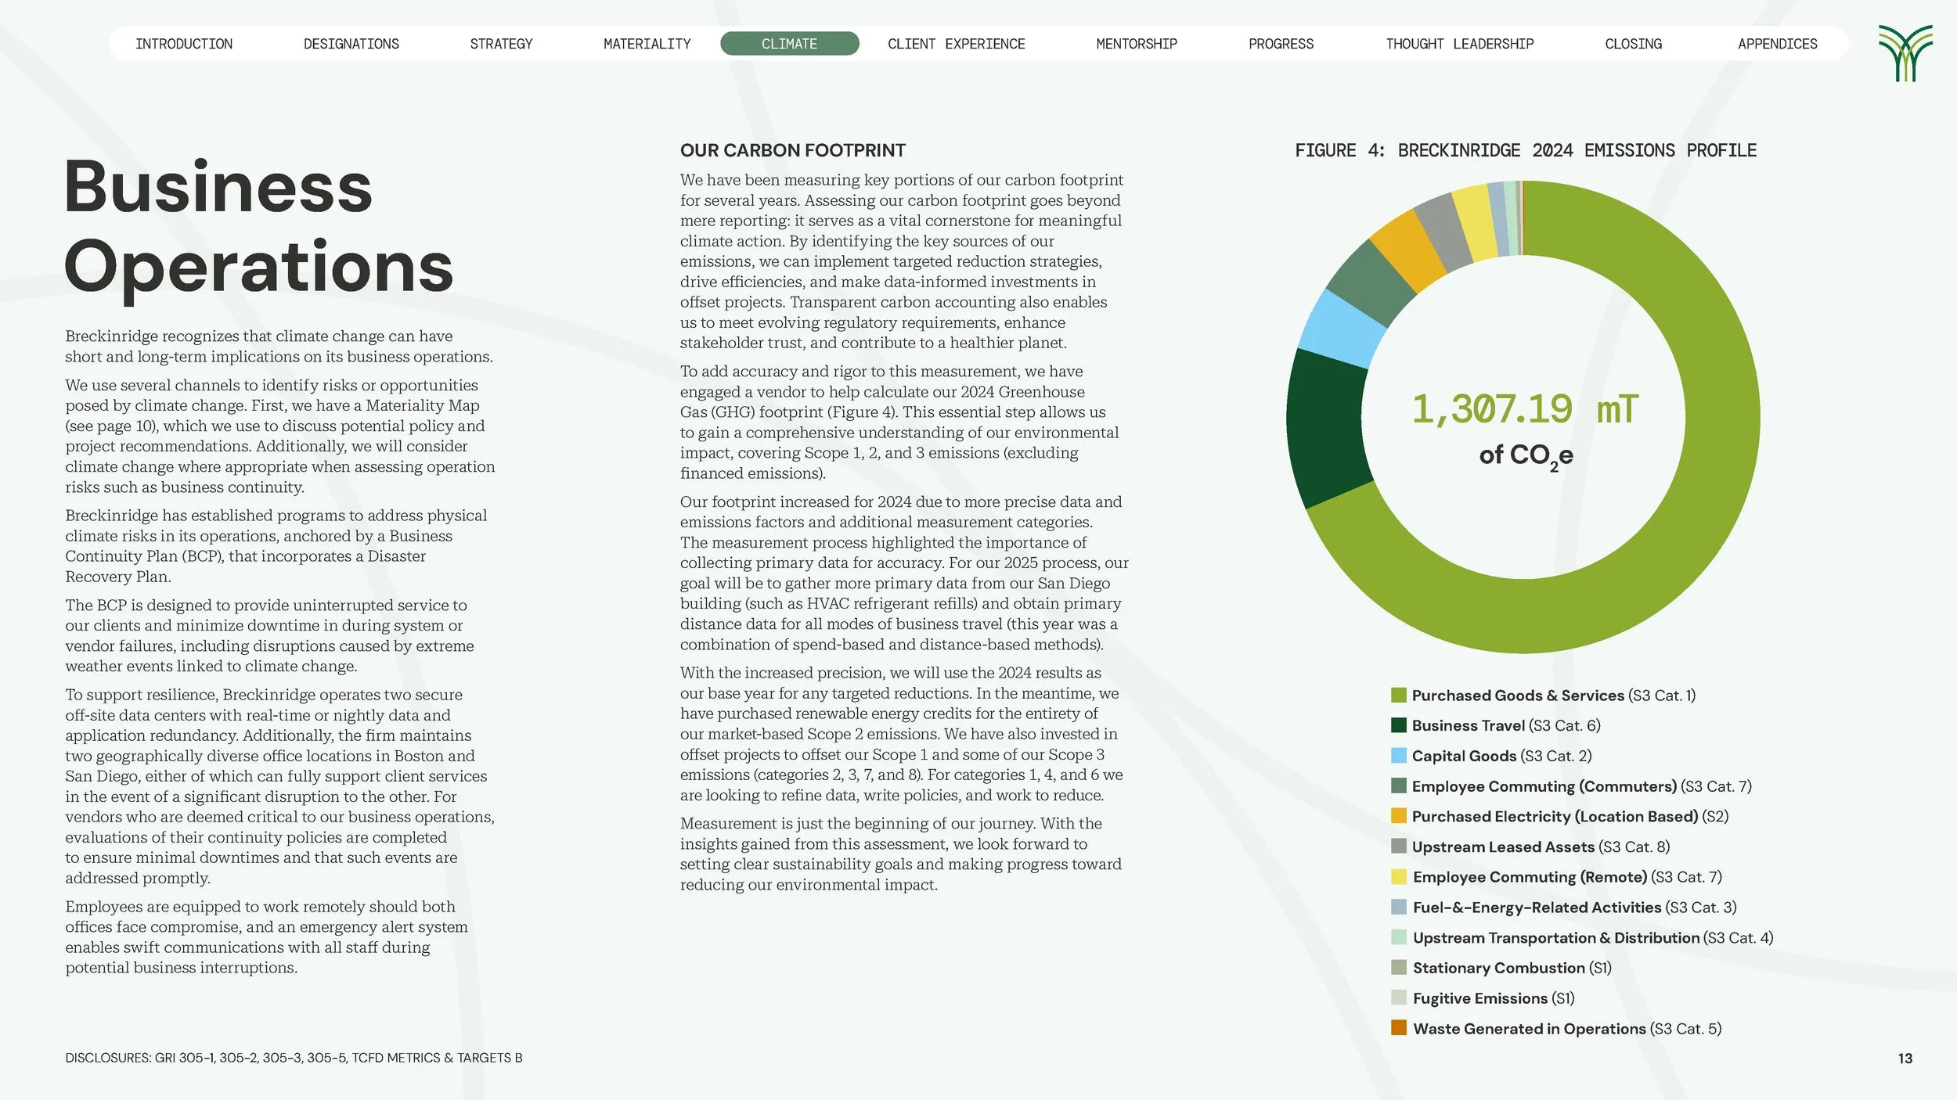Click the Breckinridge logo icon
The image size is (1957, 1100).
pos(1905,53)
